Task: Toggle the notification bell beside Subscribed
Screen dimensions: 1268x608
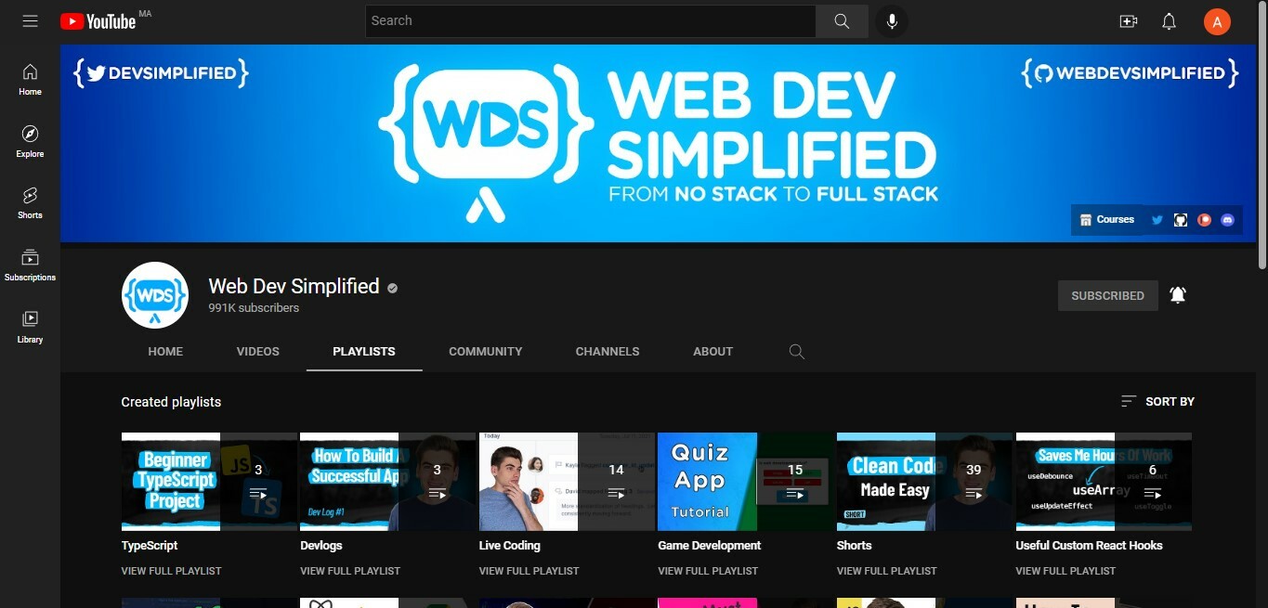Action: click(1177, 294)
